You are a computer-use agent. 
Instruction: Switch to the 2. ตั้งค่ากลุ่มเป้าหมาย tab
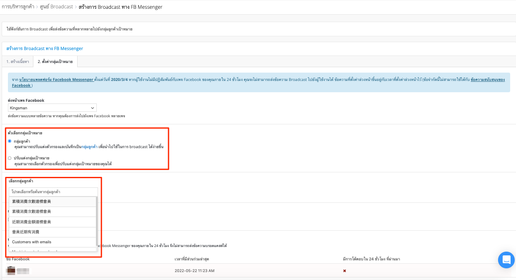(55, 61)
